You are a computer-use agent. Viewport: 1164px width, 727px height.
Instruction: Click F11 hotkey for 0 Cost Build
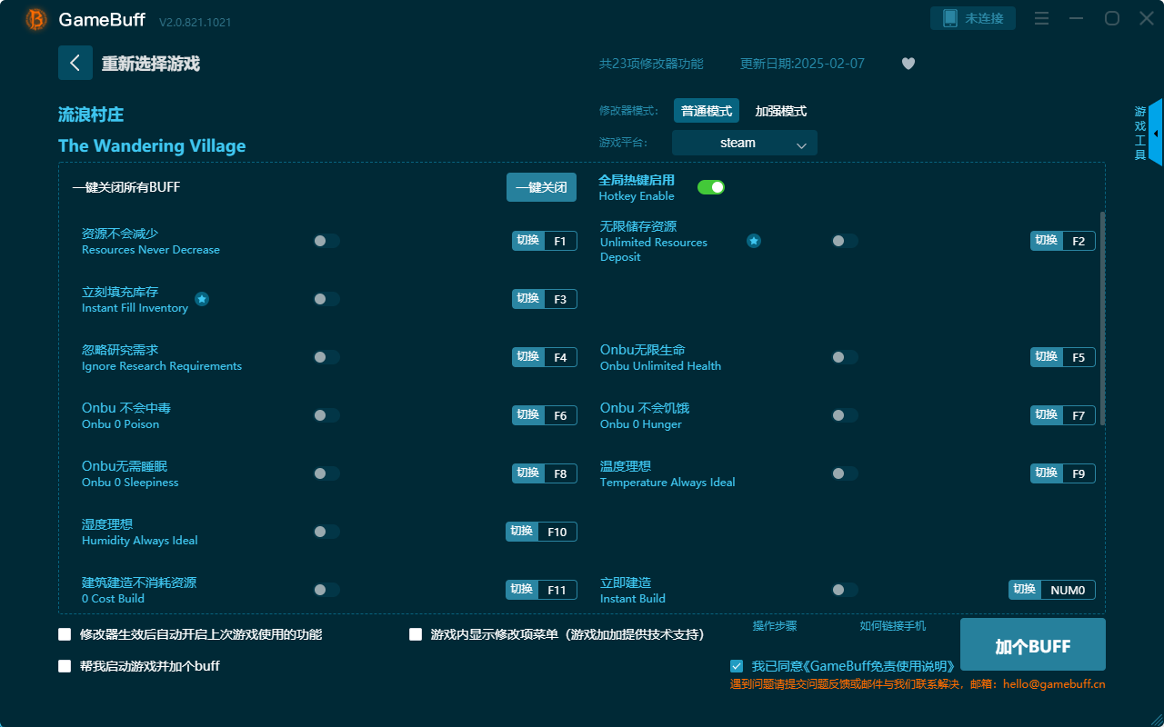tap(542, 590)
